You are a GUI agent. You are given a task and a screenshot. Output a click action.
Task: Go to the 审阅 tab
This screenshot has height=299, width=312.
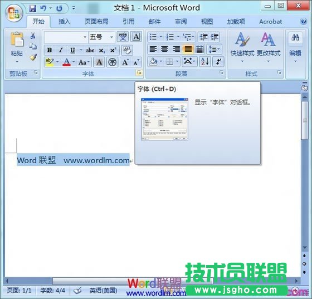click(181, 21)
